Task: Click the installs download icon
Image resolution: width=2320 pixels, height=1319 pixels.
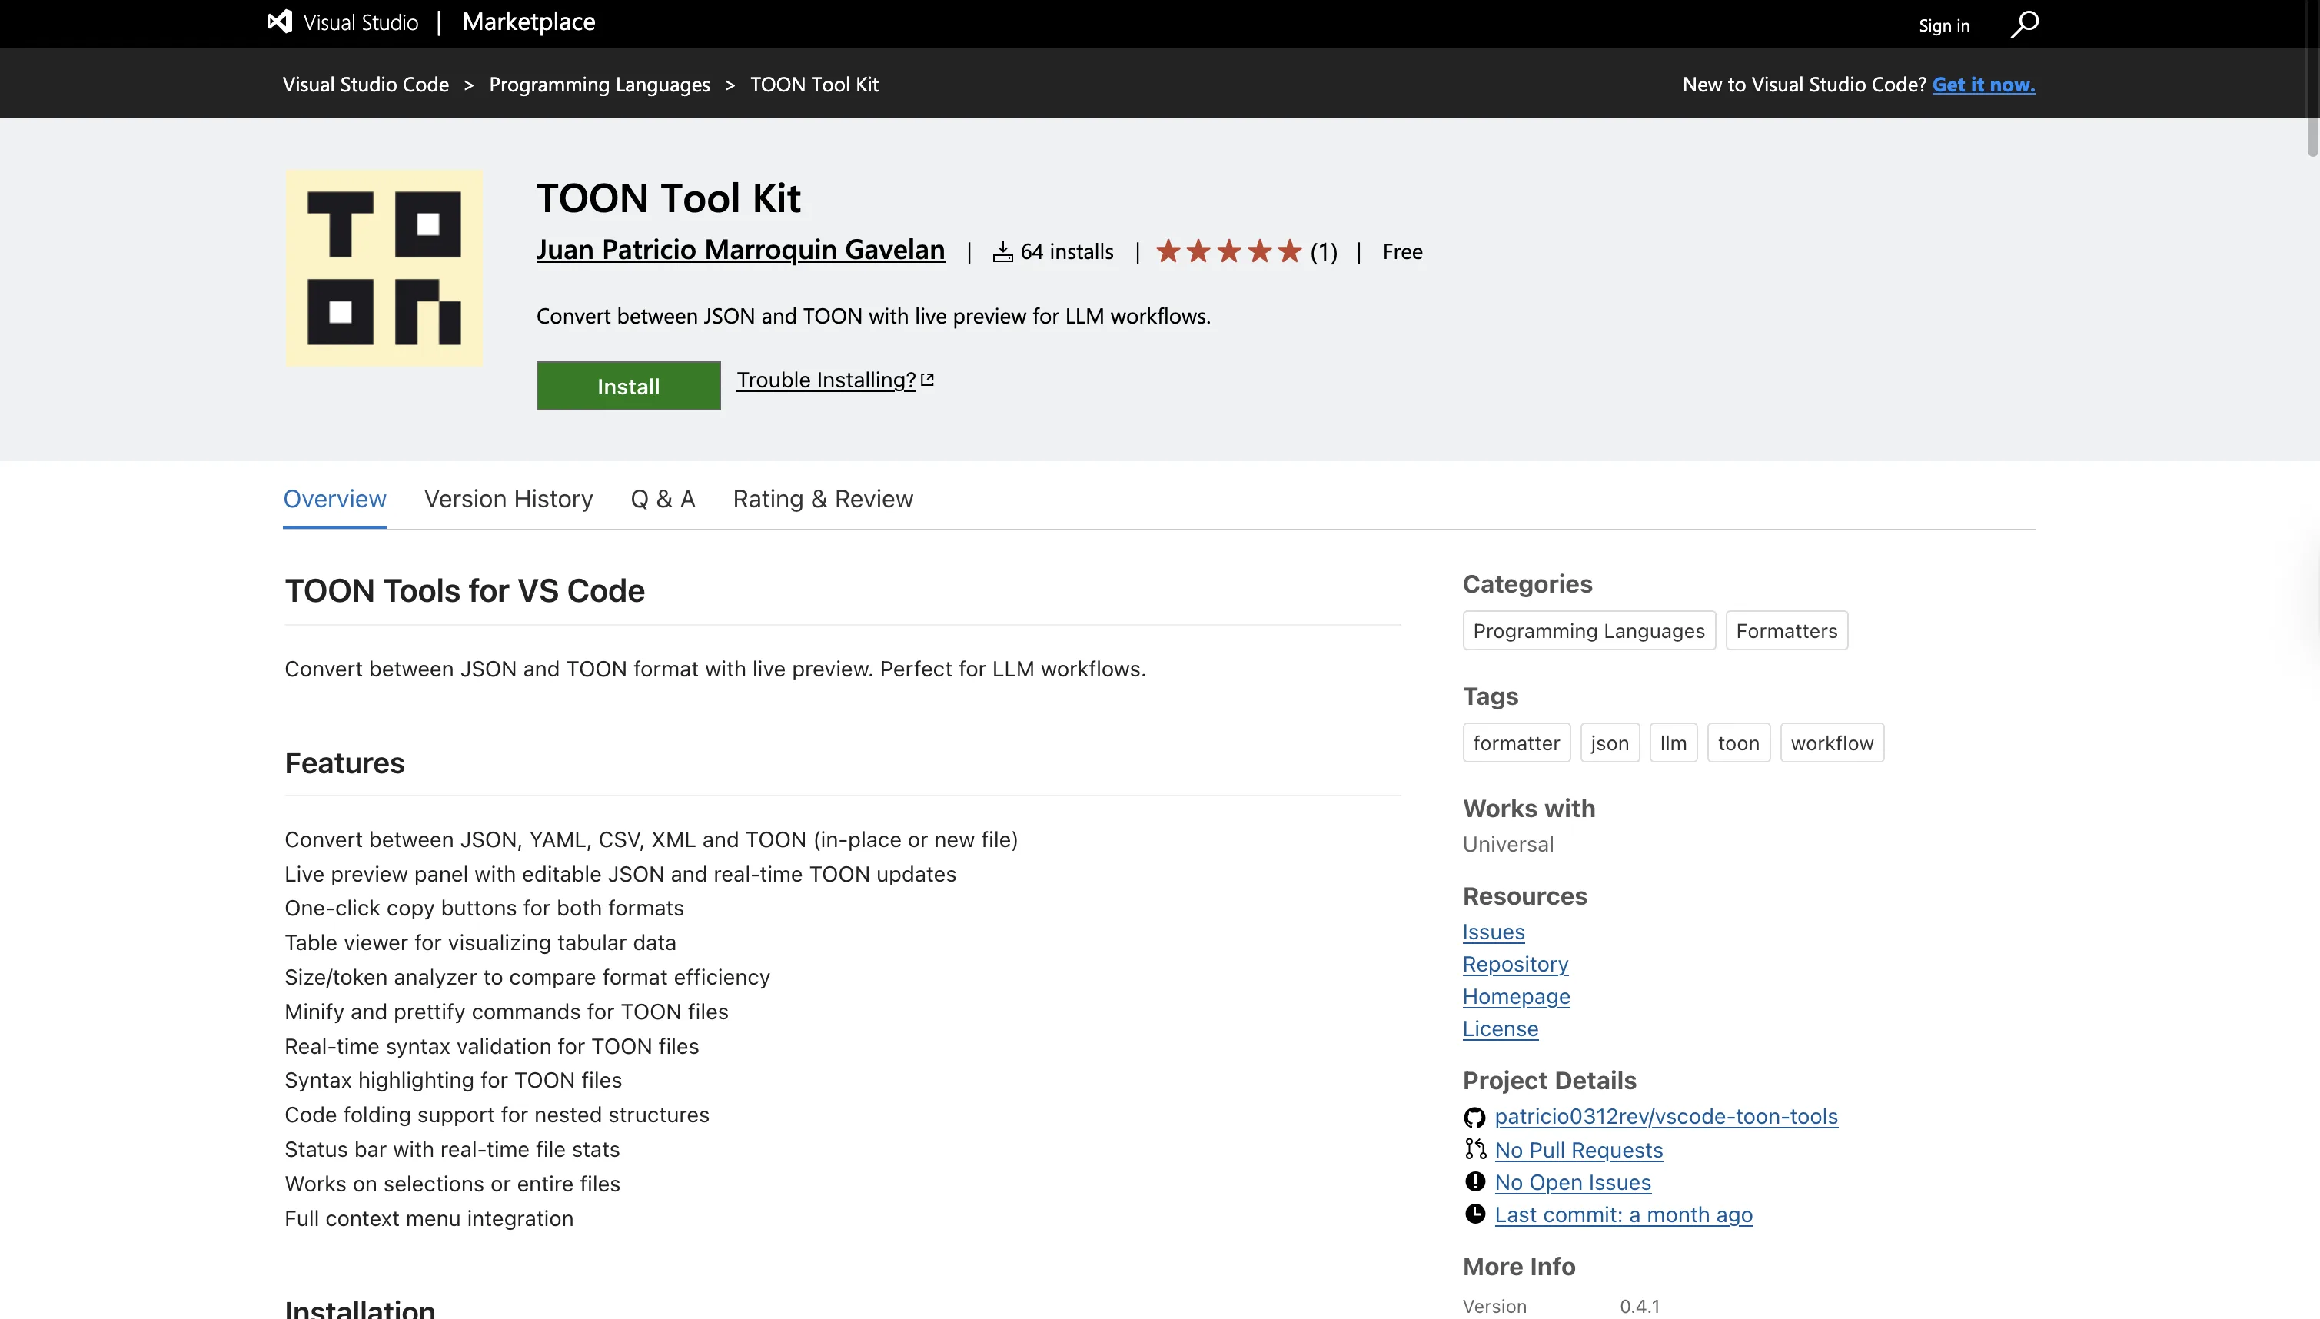Action: (1003, 252)
